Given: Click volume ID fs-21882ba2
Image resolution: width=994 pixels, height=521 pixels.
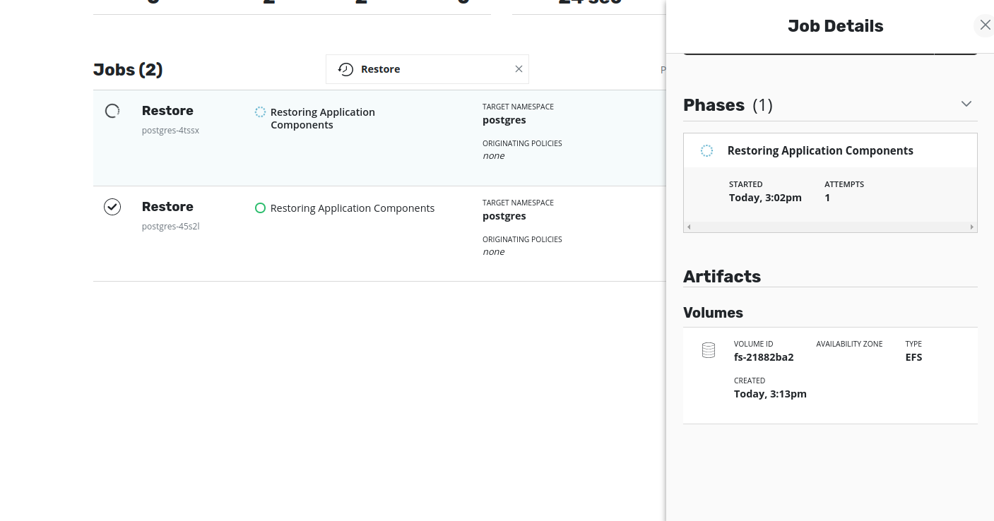Looking at the screenshot, I should coord(764,357).
